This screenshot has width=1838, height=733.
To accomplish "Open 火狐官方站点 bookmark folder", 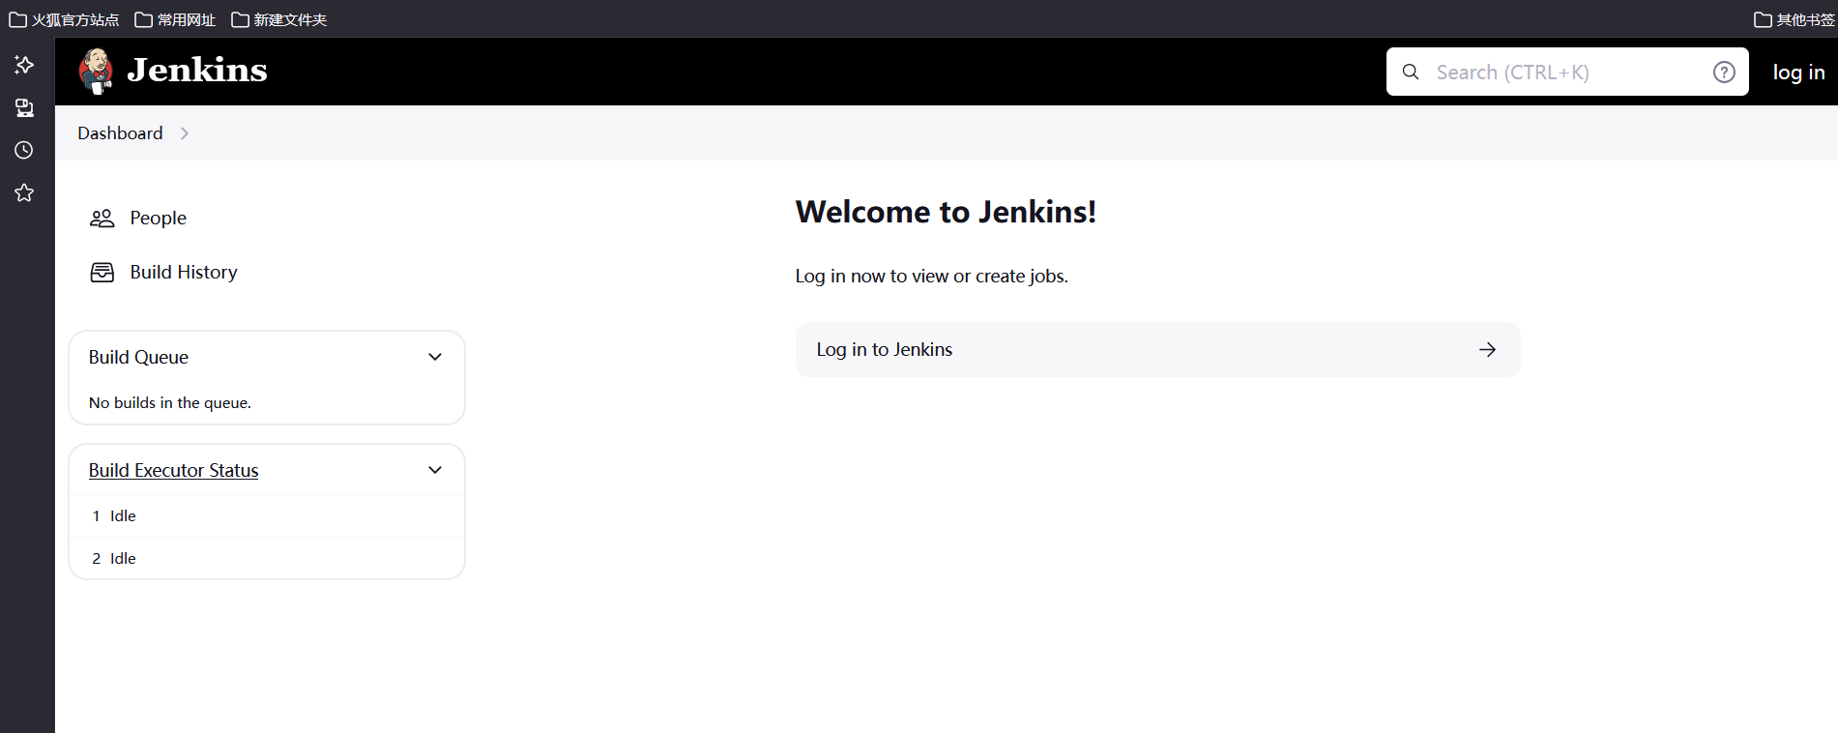I will tap(64, 19).
